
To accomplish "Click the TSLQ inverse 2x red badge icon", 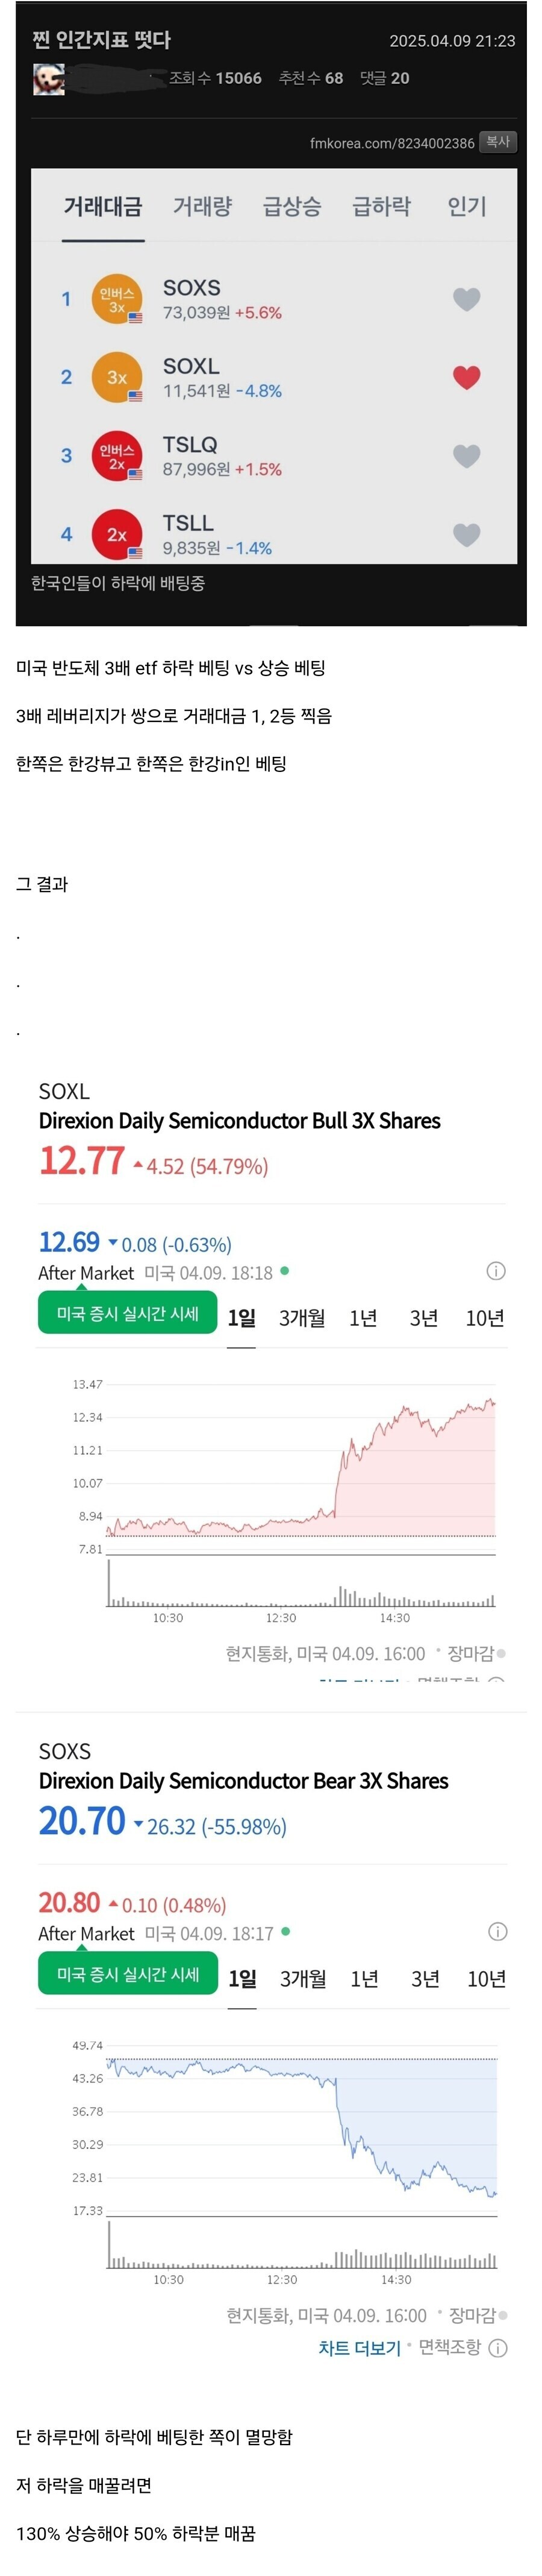I will point(117,456).
